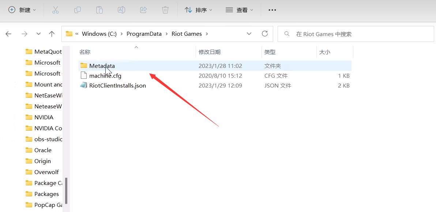
Task: Click the 1 KB size cell
Action: [x=344, y=76]
